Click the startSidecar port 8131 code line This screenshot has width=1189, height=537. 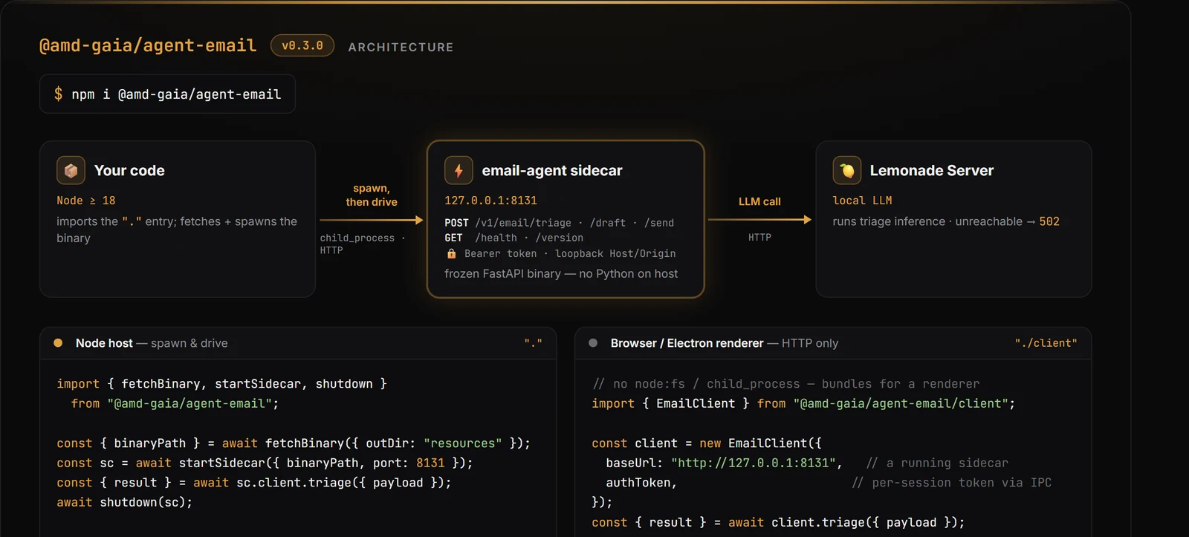coord(265,463)
